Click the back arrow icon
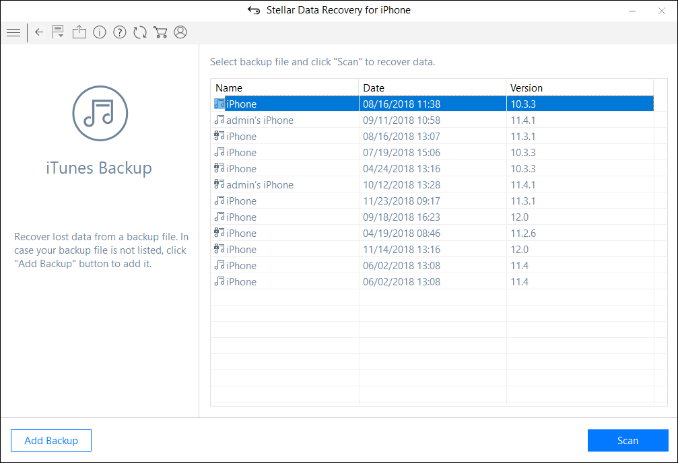This screenshot has width=678, height=463. coord(39,32)
